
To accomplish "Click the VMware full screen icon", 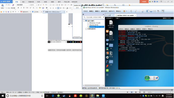I will pos(155,11).
